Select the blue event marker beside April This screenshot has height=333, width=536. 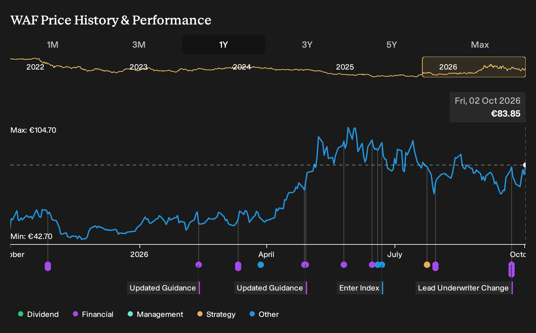pyautogui.click(x=261, y=265)
